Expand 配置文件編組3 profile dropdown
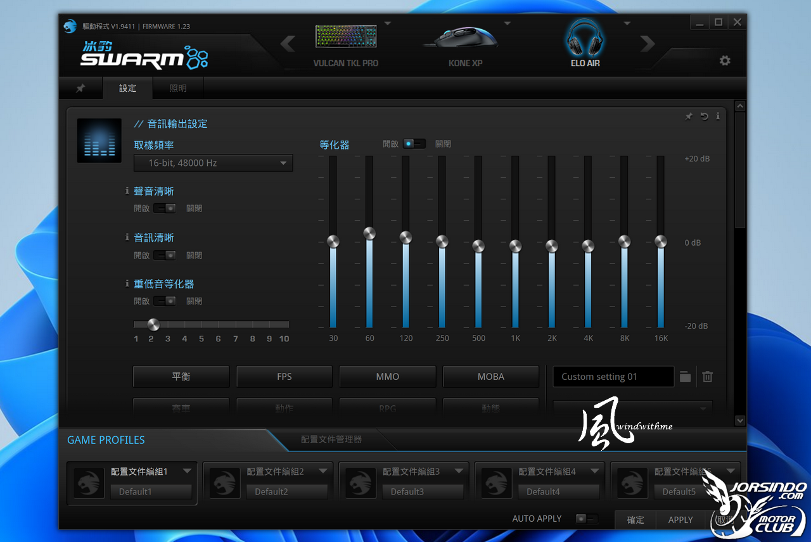Viewport: 811px width, 542px height. 459,471
